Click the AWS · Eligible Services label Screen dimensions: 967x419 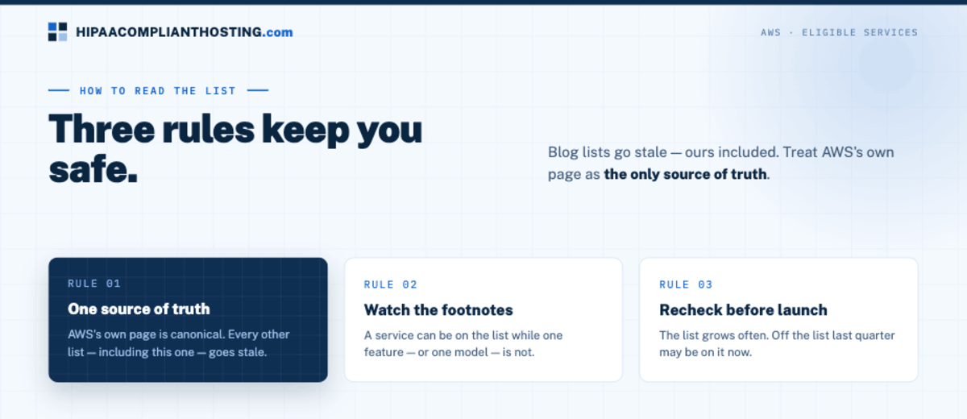point(839,33)
